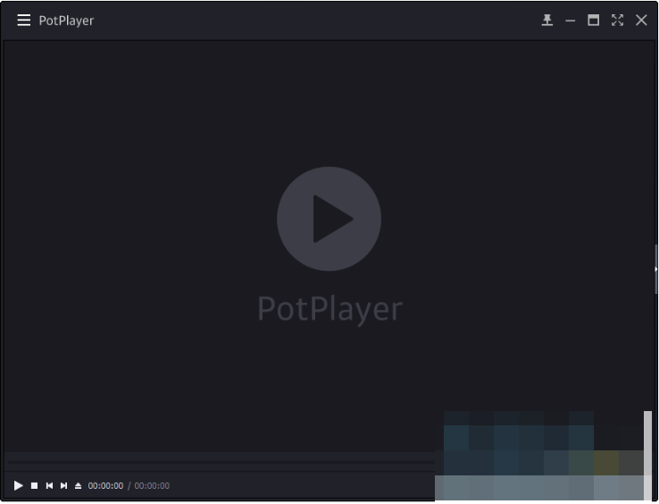Start playback with the bottom play icon
Viewport: 659px width, 504px height.
[18, 485]
